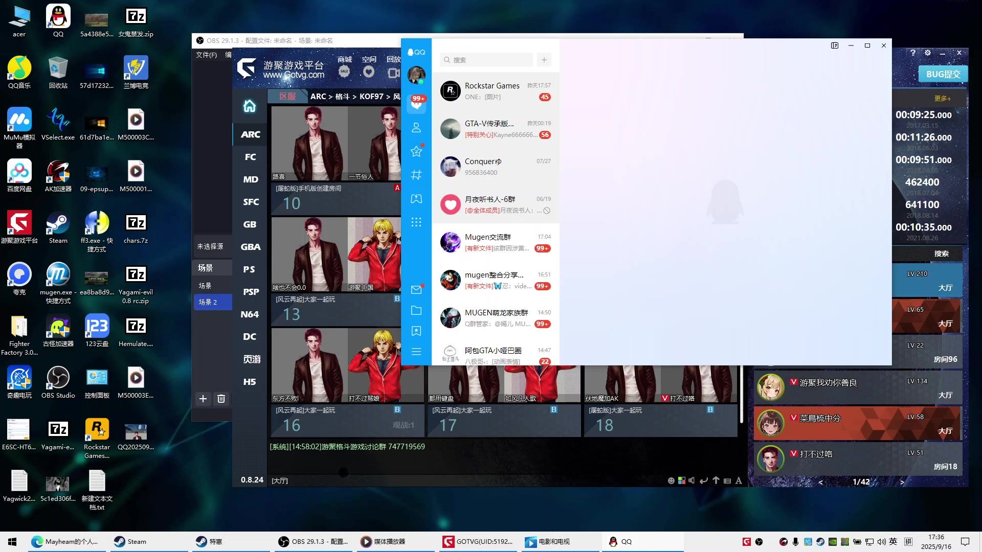Select player 游聚我劝你善良 in Gotvg list
The width and height of the screenshot is (982, 552).
(x=858, y=387)
